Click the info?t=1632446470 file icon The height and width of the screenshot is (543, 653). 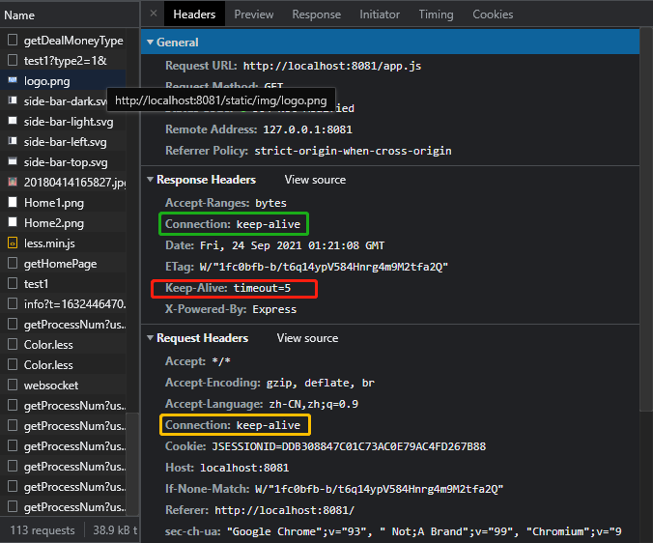click(13, 303)
